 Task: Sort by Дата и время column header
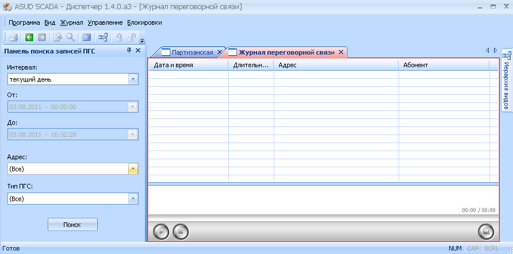tap(188, 65)
